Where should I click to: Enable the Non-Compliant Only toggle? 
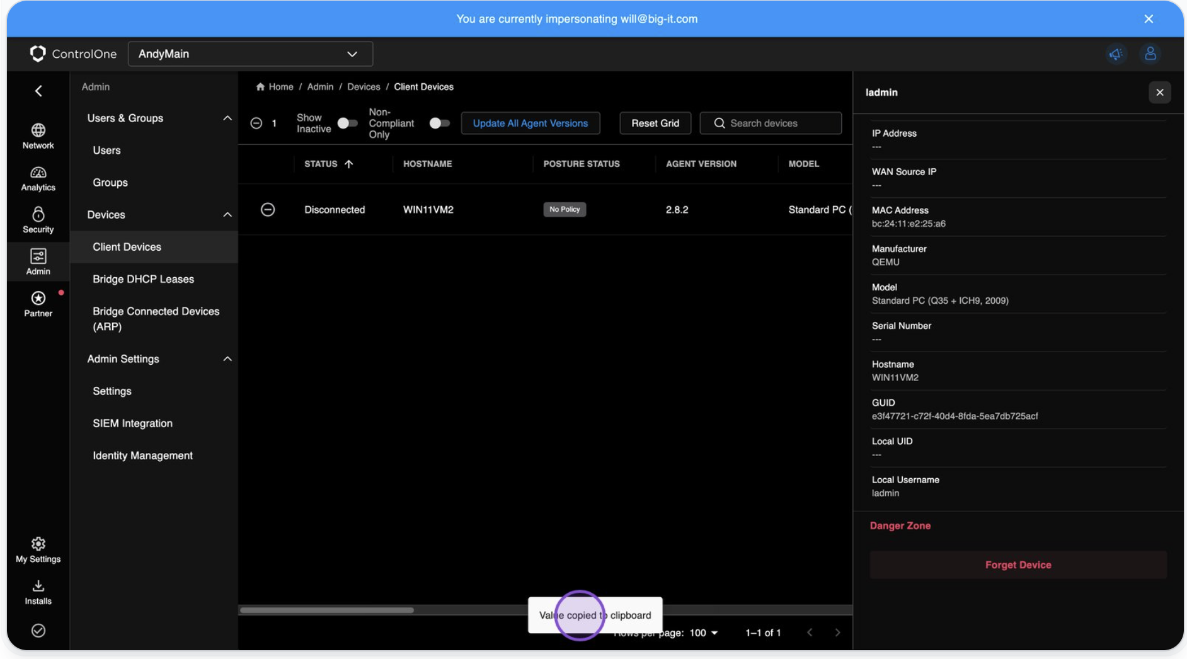tap(440, 123)
